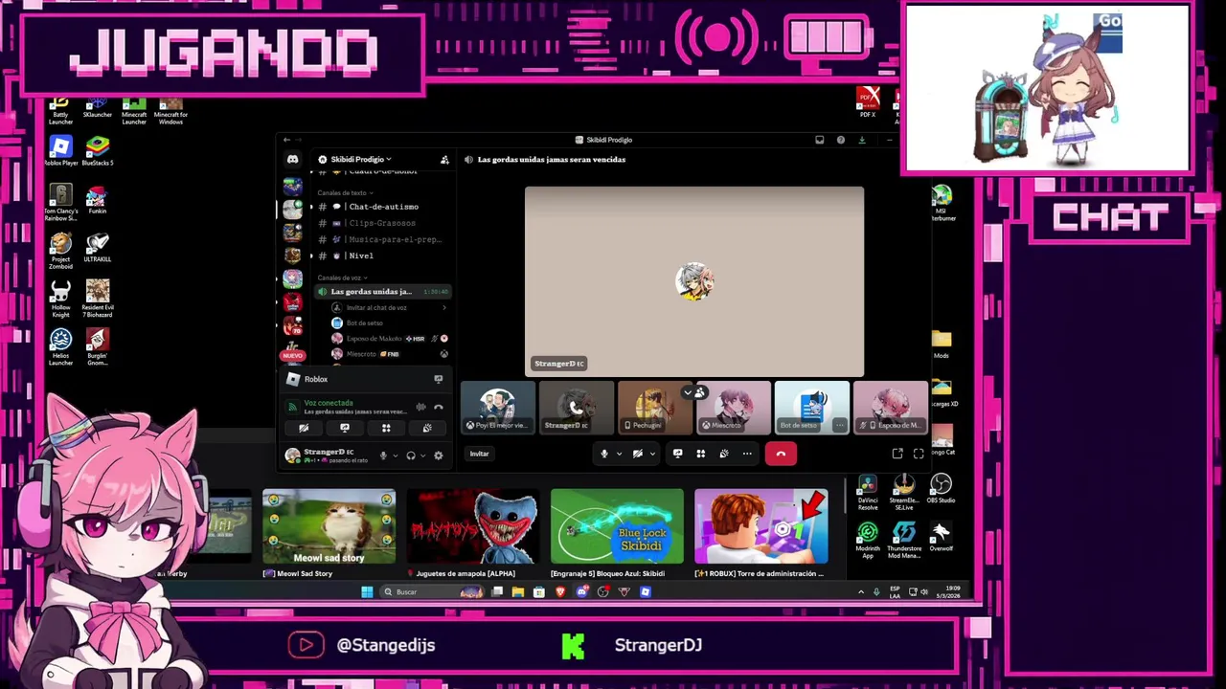Mute microphone in user panel

(x=383, y=456)
